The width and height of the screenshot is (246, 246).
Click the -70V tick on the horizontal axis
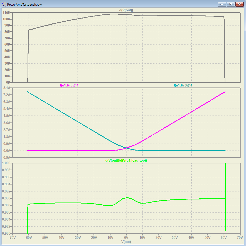(12, 238)
